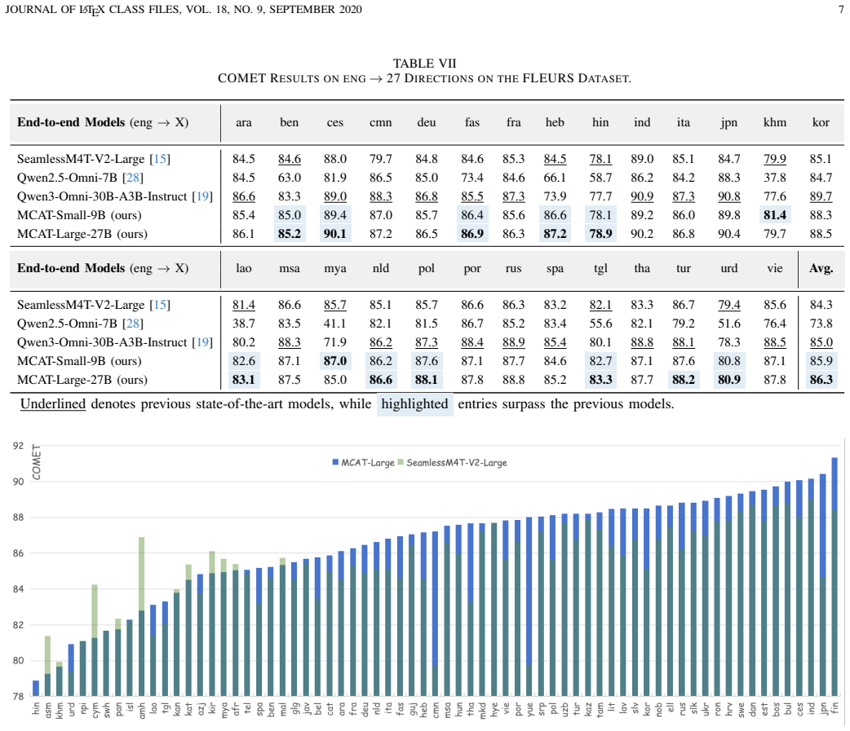This screenshot has height=731, width=850.
Task: Click the 51.6 value under urd
Action: (x=728, y=324)
